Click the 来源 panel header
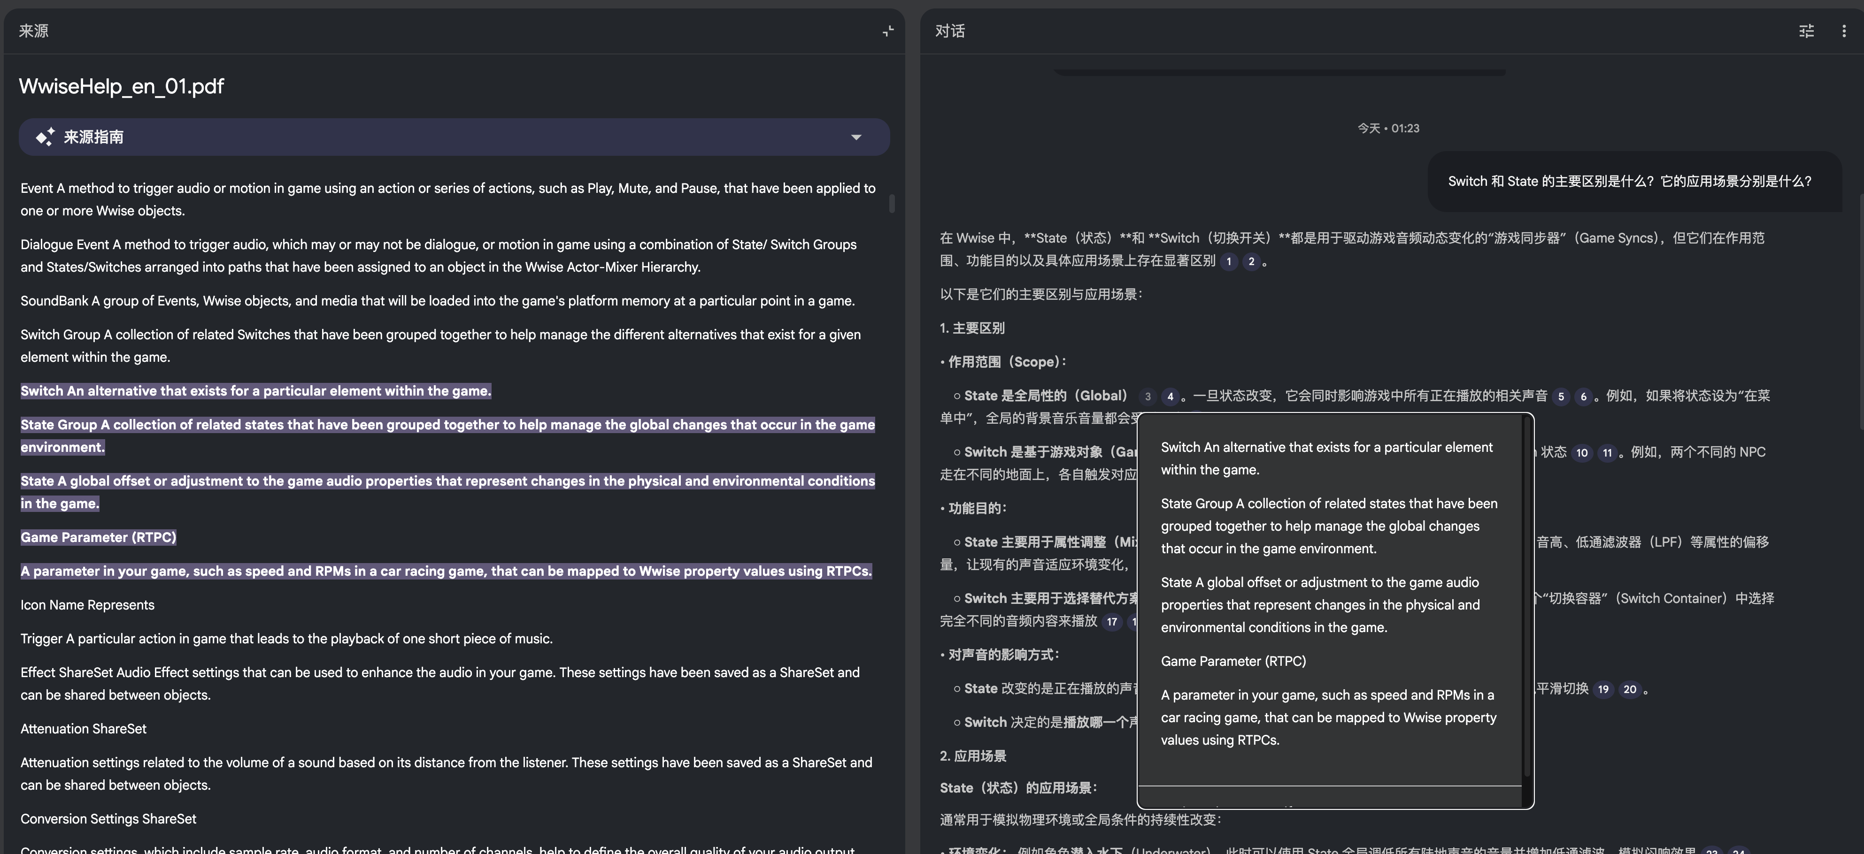 [33, 31]
